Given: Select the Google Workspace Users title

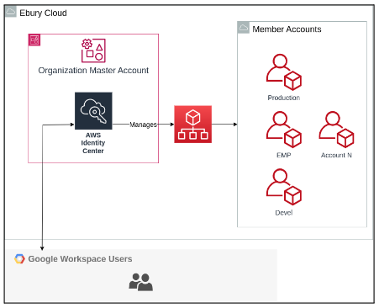Looking at the screenshot, I should pyautogui.click(x=80, y=259).
